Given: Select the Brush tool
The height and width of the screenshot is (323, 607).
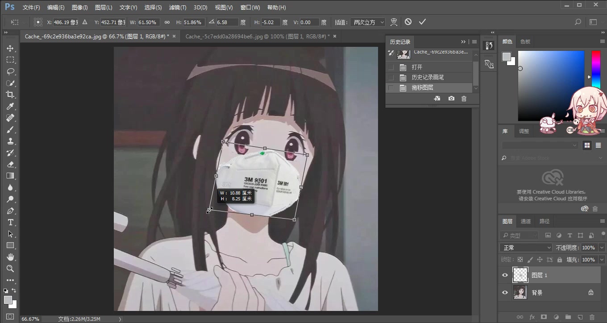Looking at the screenshot, I should pos(10,129).
